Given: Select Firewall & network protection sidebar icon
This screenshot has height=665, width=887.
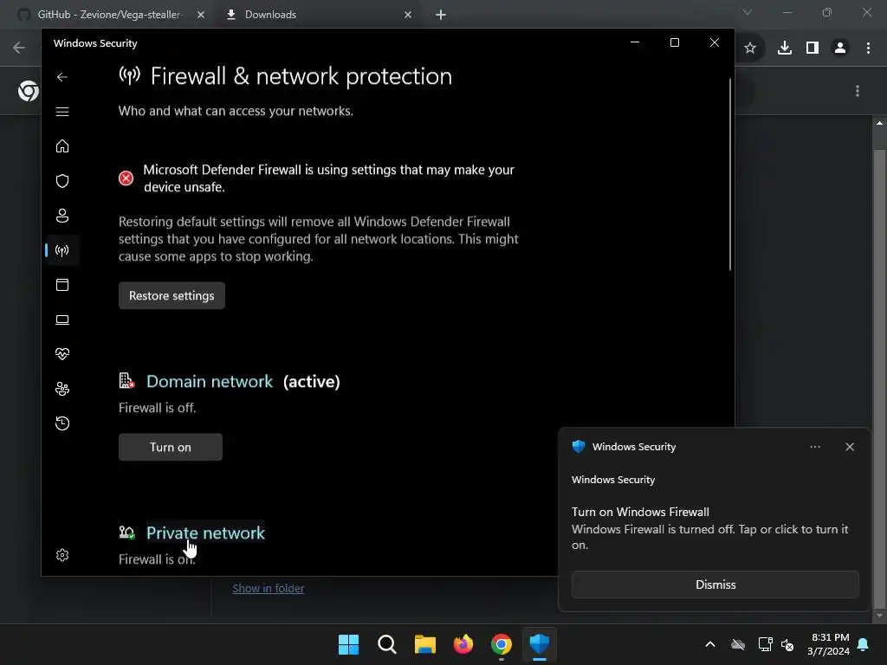Looking at the screenshot, I should pyautogui.click(x=62, y=250).
